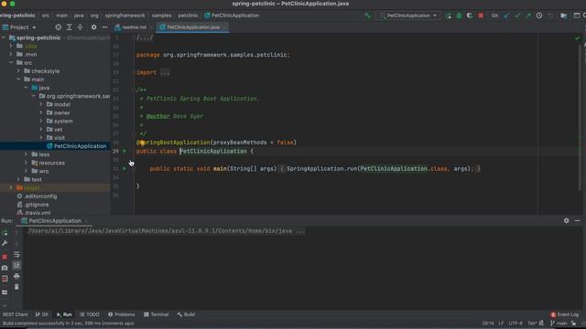The width and height of the screenshot is (586, 329).
Task: Click the trash Clear All icon
Action: click(16, 287)
